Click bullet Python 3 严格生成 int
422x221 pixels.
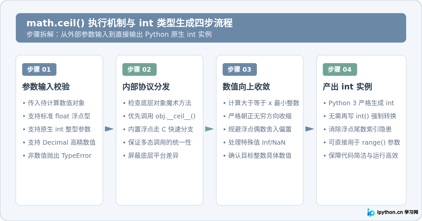coord(358,103)
